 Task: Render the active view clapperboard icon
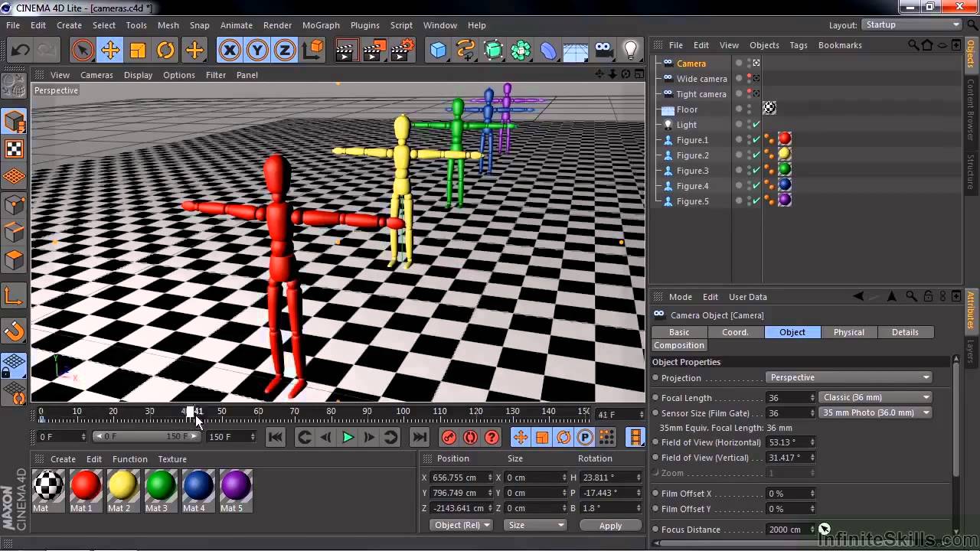point(346,51)
